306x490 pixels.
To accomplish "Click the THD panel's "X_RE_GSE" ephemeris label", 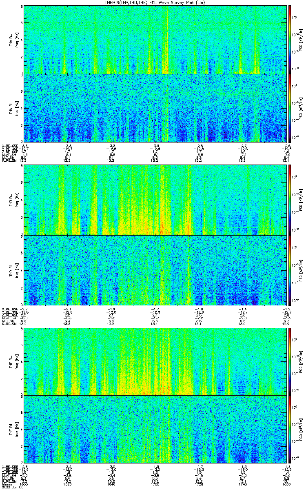I will (9, 309).
